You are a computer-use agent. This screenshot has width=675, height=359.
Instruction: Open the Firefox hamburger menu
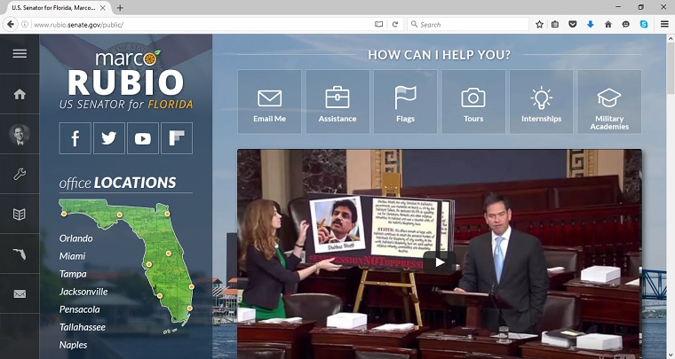tap(664, 25)
